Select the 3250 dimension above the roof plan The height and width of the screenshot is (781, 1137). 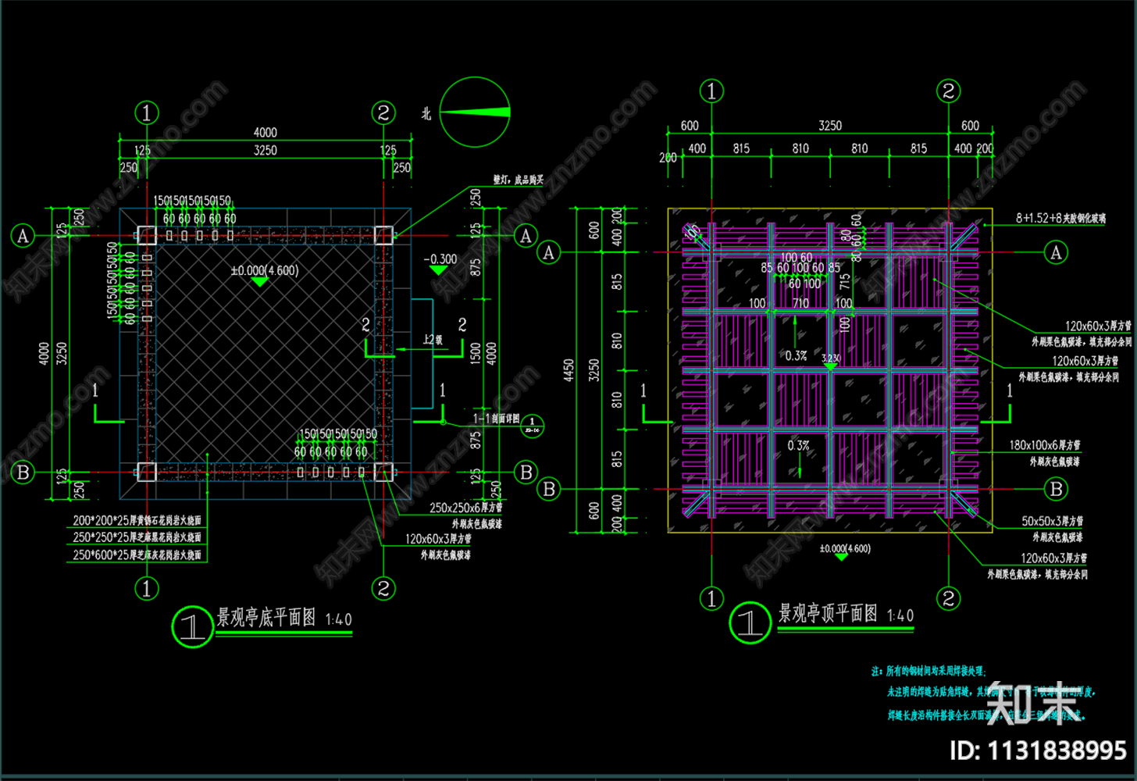pos(830,126)
